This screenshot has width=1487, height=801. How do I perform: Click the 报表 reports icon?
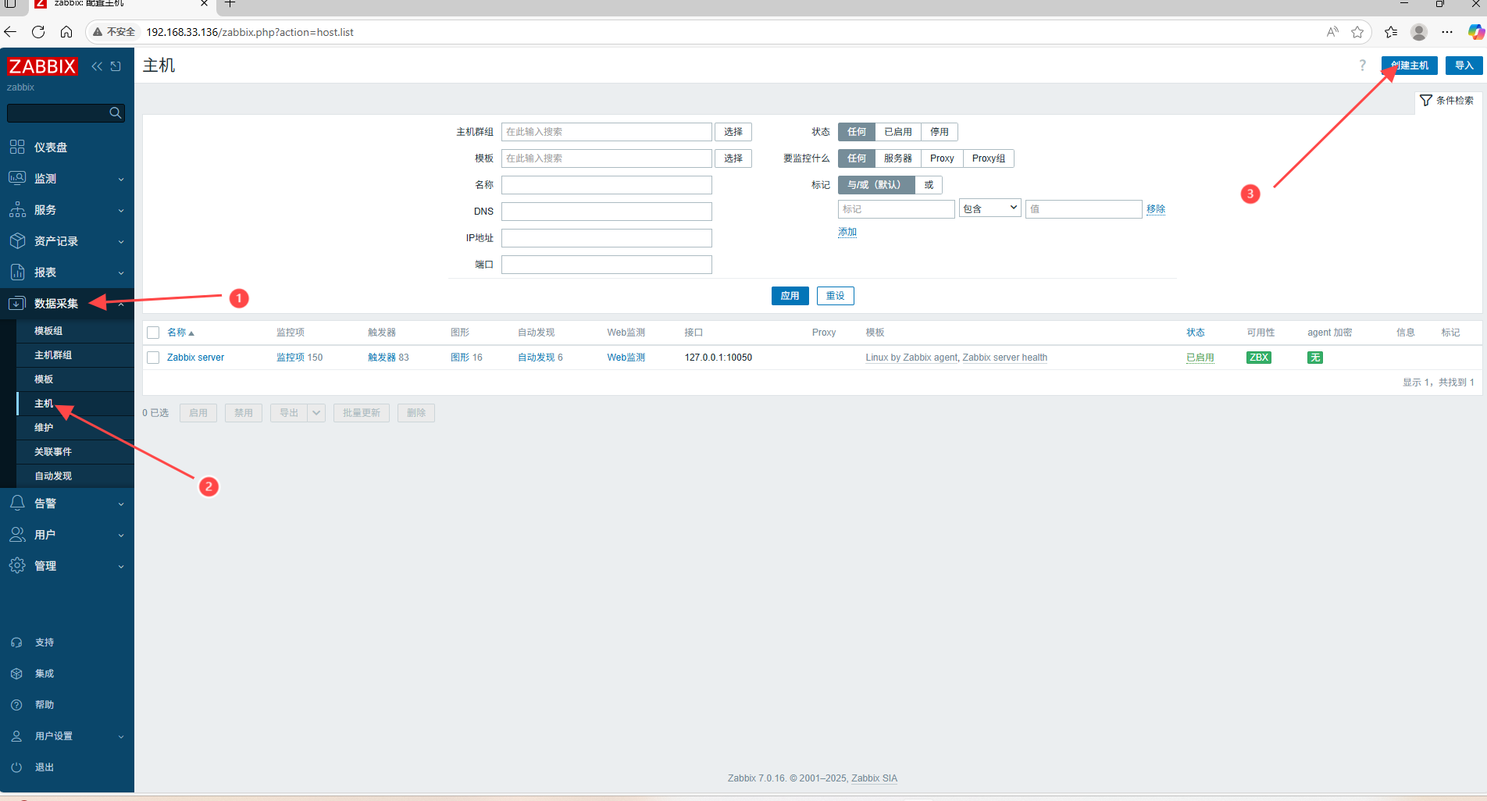pyautogui.click(x=17, y=272)
